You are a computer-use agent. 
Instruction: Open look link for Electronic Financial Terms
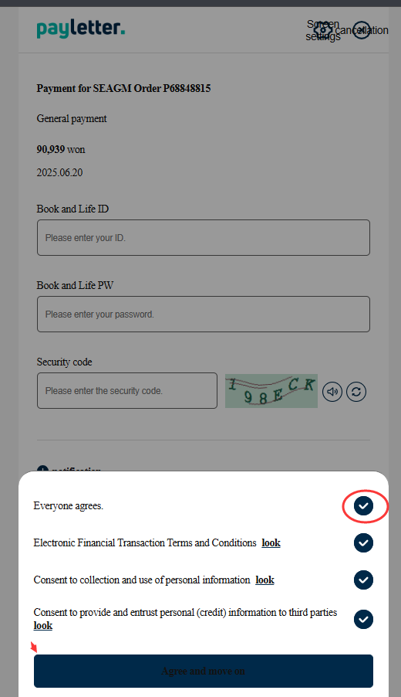271,542
